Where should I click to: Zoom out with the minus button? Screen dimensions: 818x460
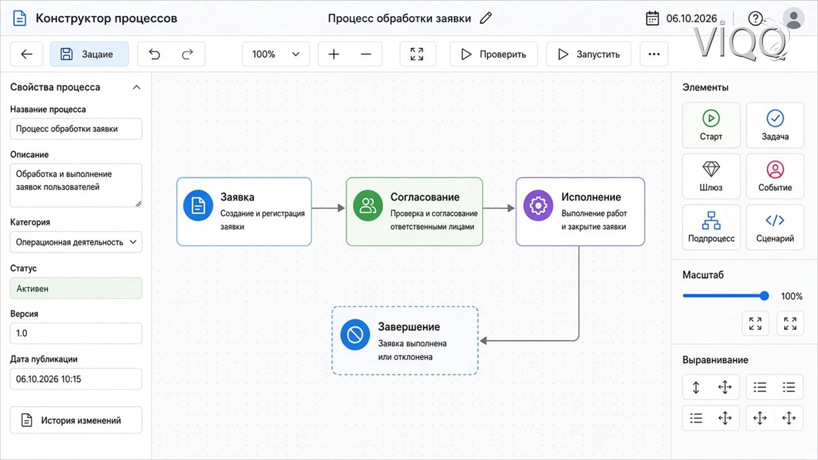click(366, 54)
